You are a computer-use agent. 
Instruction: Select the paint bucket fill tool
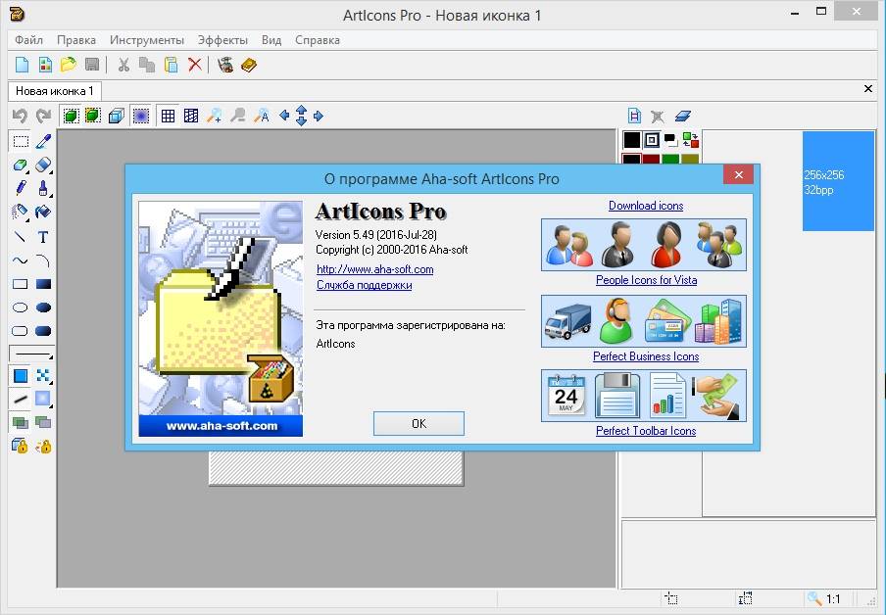(x=43, y=212)
